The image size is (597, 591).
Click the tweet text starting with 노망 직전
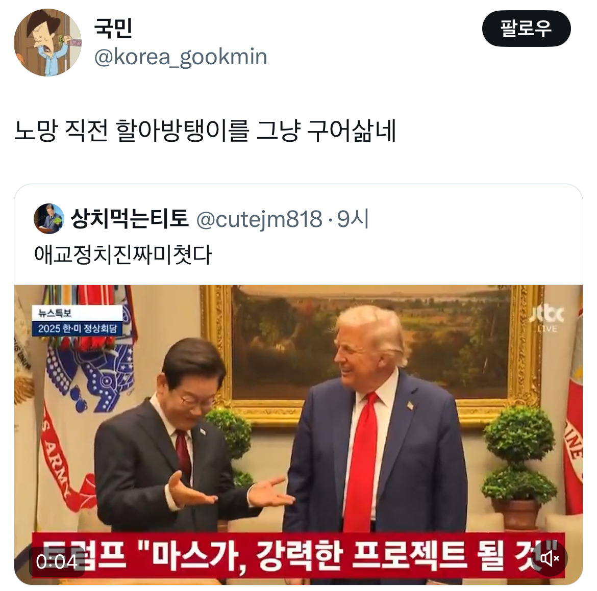pos(205,131)
